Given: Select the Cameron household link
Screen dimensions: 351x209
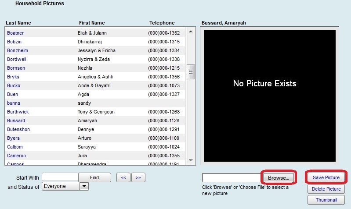Looking at the screenshot, I should (16, 156).
